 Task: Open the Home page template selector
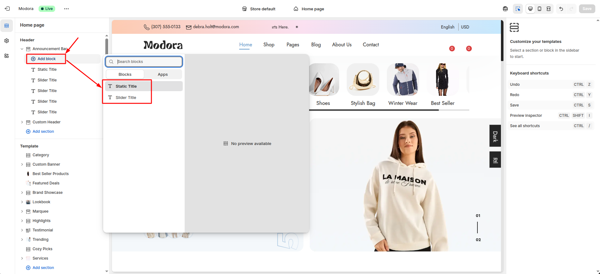309,9
